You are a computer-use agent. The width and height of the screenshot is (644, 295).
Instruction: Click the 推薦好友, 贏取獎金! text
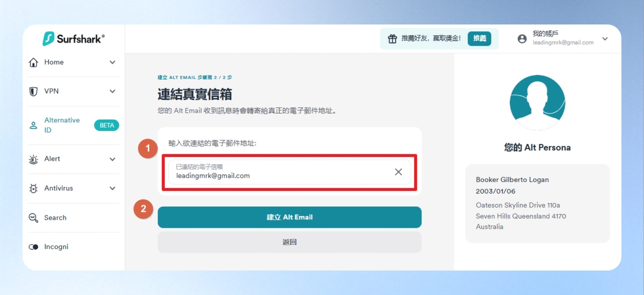pyautogui.click(x=431, y=39)
